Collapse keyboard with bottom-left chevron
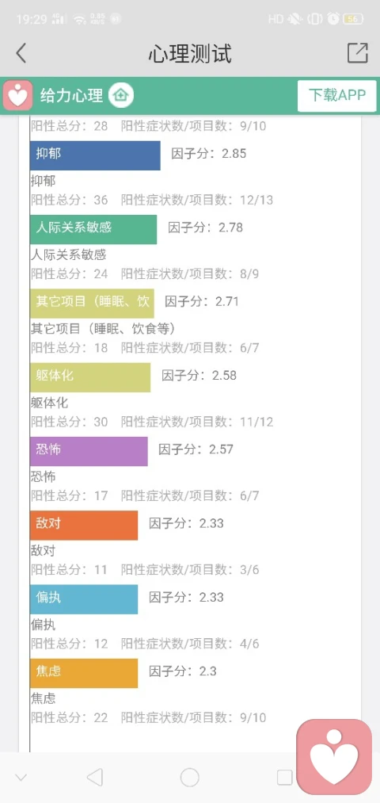 21,778
